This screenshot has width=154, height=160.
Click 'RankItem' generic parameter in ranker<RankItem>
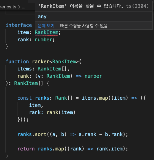64,62
